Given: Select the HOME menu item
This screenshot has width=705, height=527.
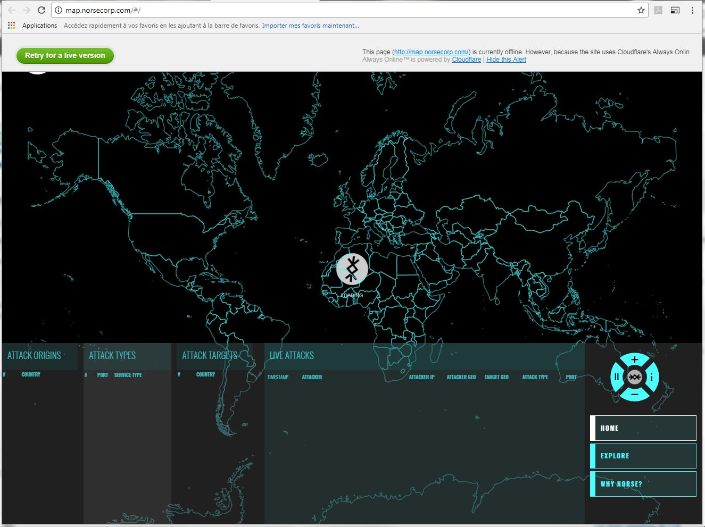Looking at the screenshot, I should point(643,428).
